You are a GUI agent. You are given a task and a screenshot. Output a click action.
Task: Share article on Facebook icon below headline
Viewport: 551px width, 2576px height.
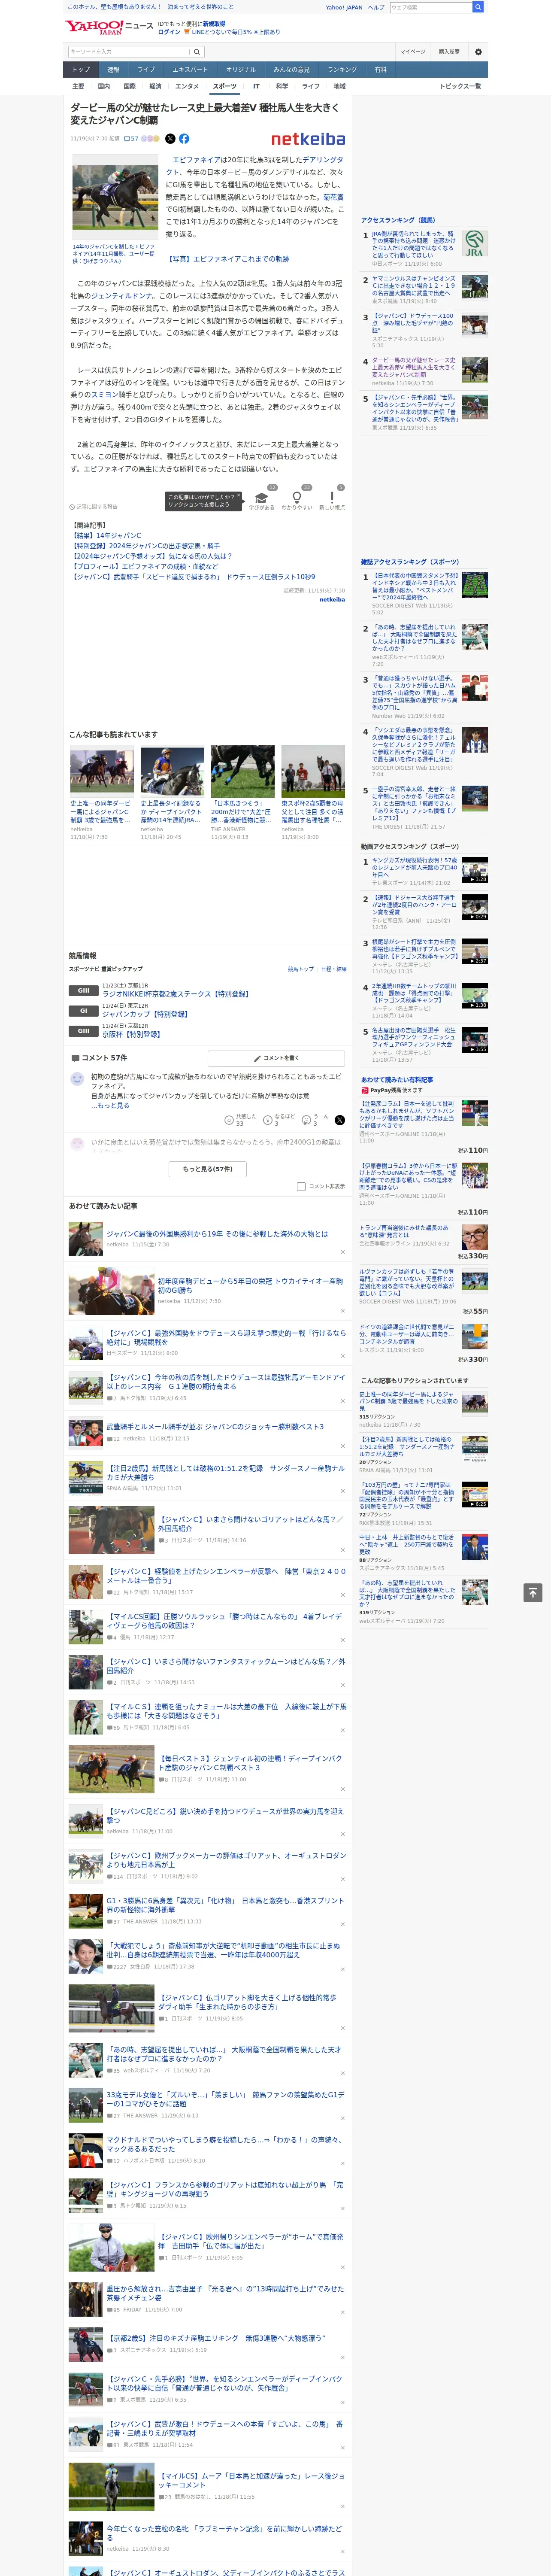[184, 139]
